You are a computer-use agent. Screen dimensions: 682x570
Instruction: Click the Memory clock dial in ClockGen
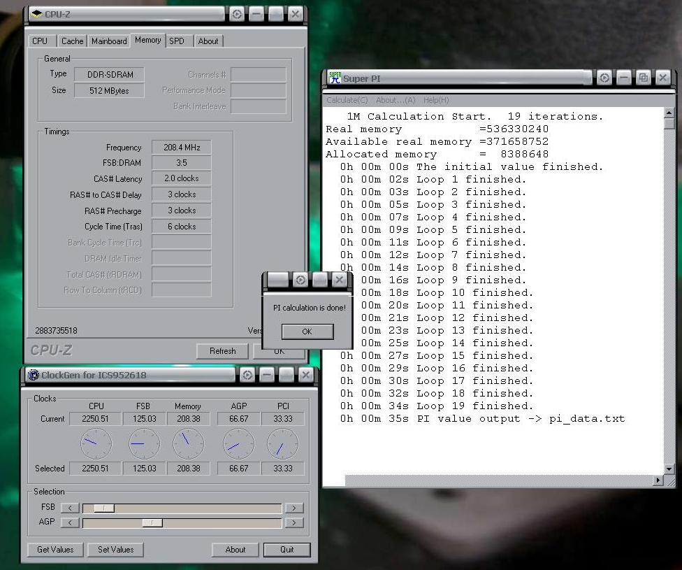click(189, 443)
